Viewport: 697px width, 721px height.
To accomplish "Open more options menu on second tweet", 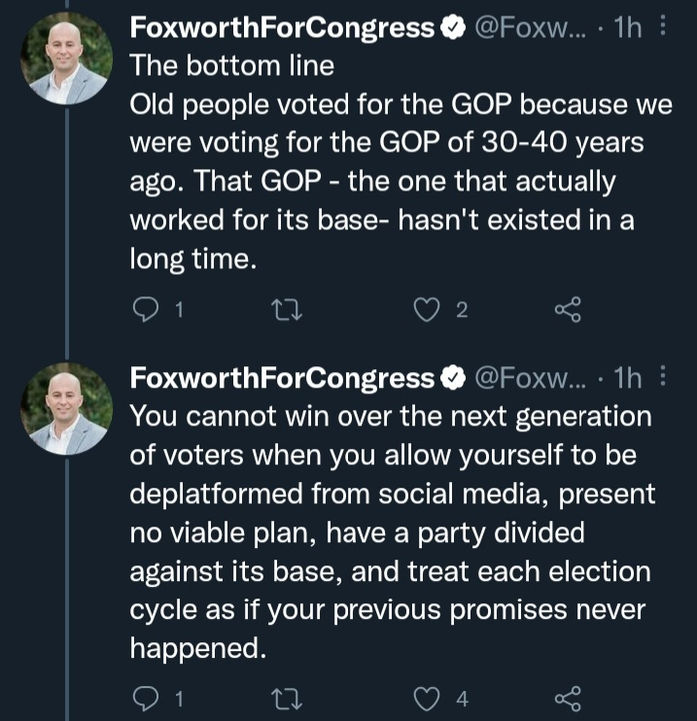I will point(664,378).
